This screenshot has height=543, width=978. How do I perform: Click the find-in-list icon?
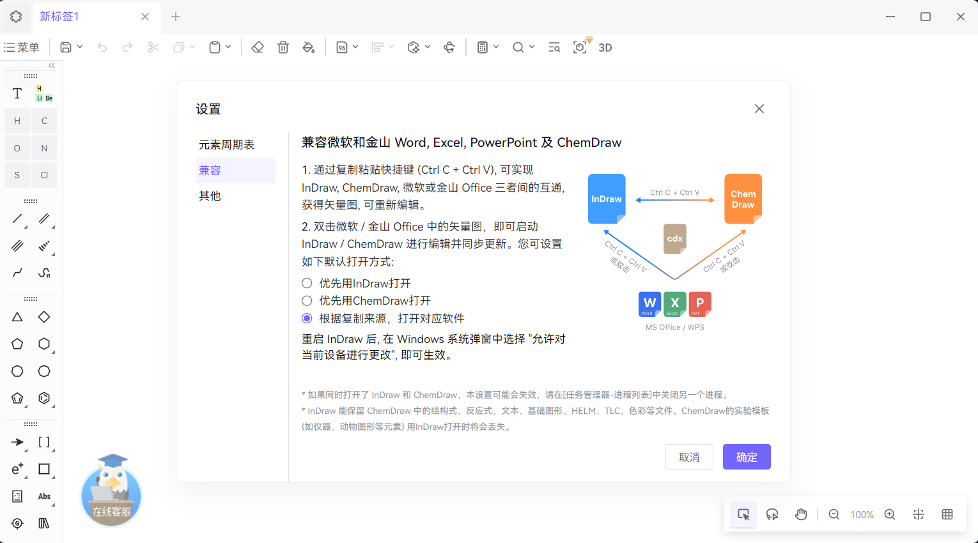coord(554,47)
